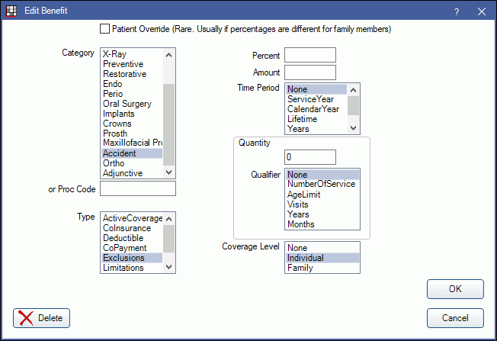Click the Open Dental app icon in title bar
This screenshot has height=341, width=497.
click(x=11, y=11)
